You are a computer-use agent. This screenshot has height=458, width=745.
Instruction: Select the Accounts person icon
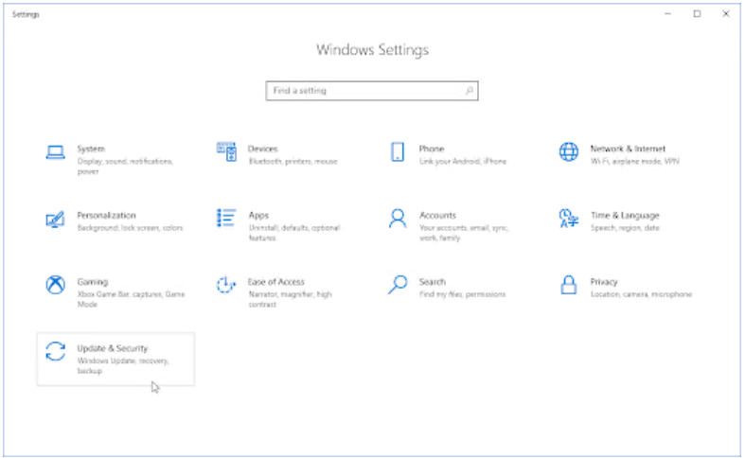pos(398,219)
